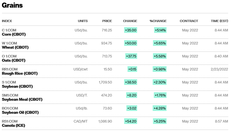The image size is (233, 133).
Task: Click the PRICE column header
Action: (x=107, y=21)
